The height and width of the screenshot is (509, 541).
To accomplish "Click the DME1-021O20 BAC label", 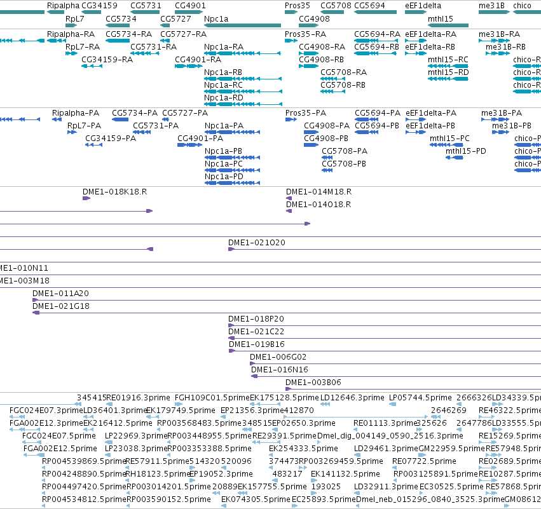I will click(x=257, y=243).
